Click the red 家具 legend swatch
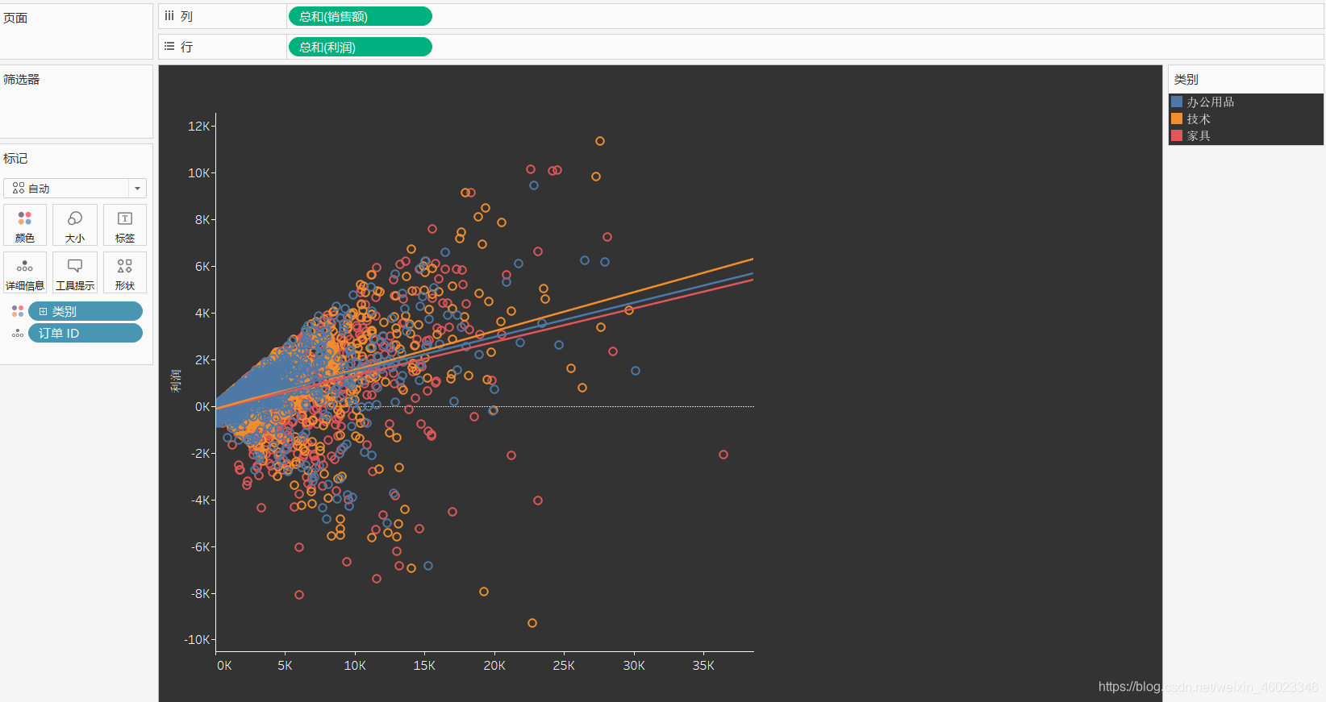The width and height of the screenshot is (1326, 702). 1177,135
